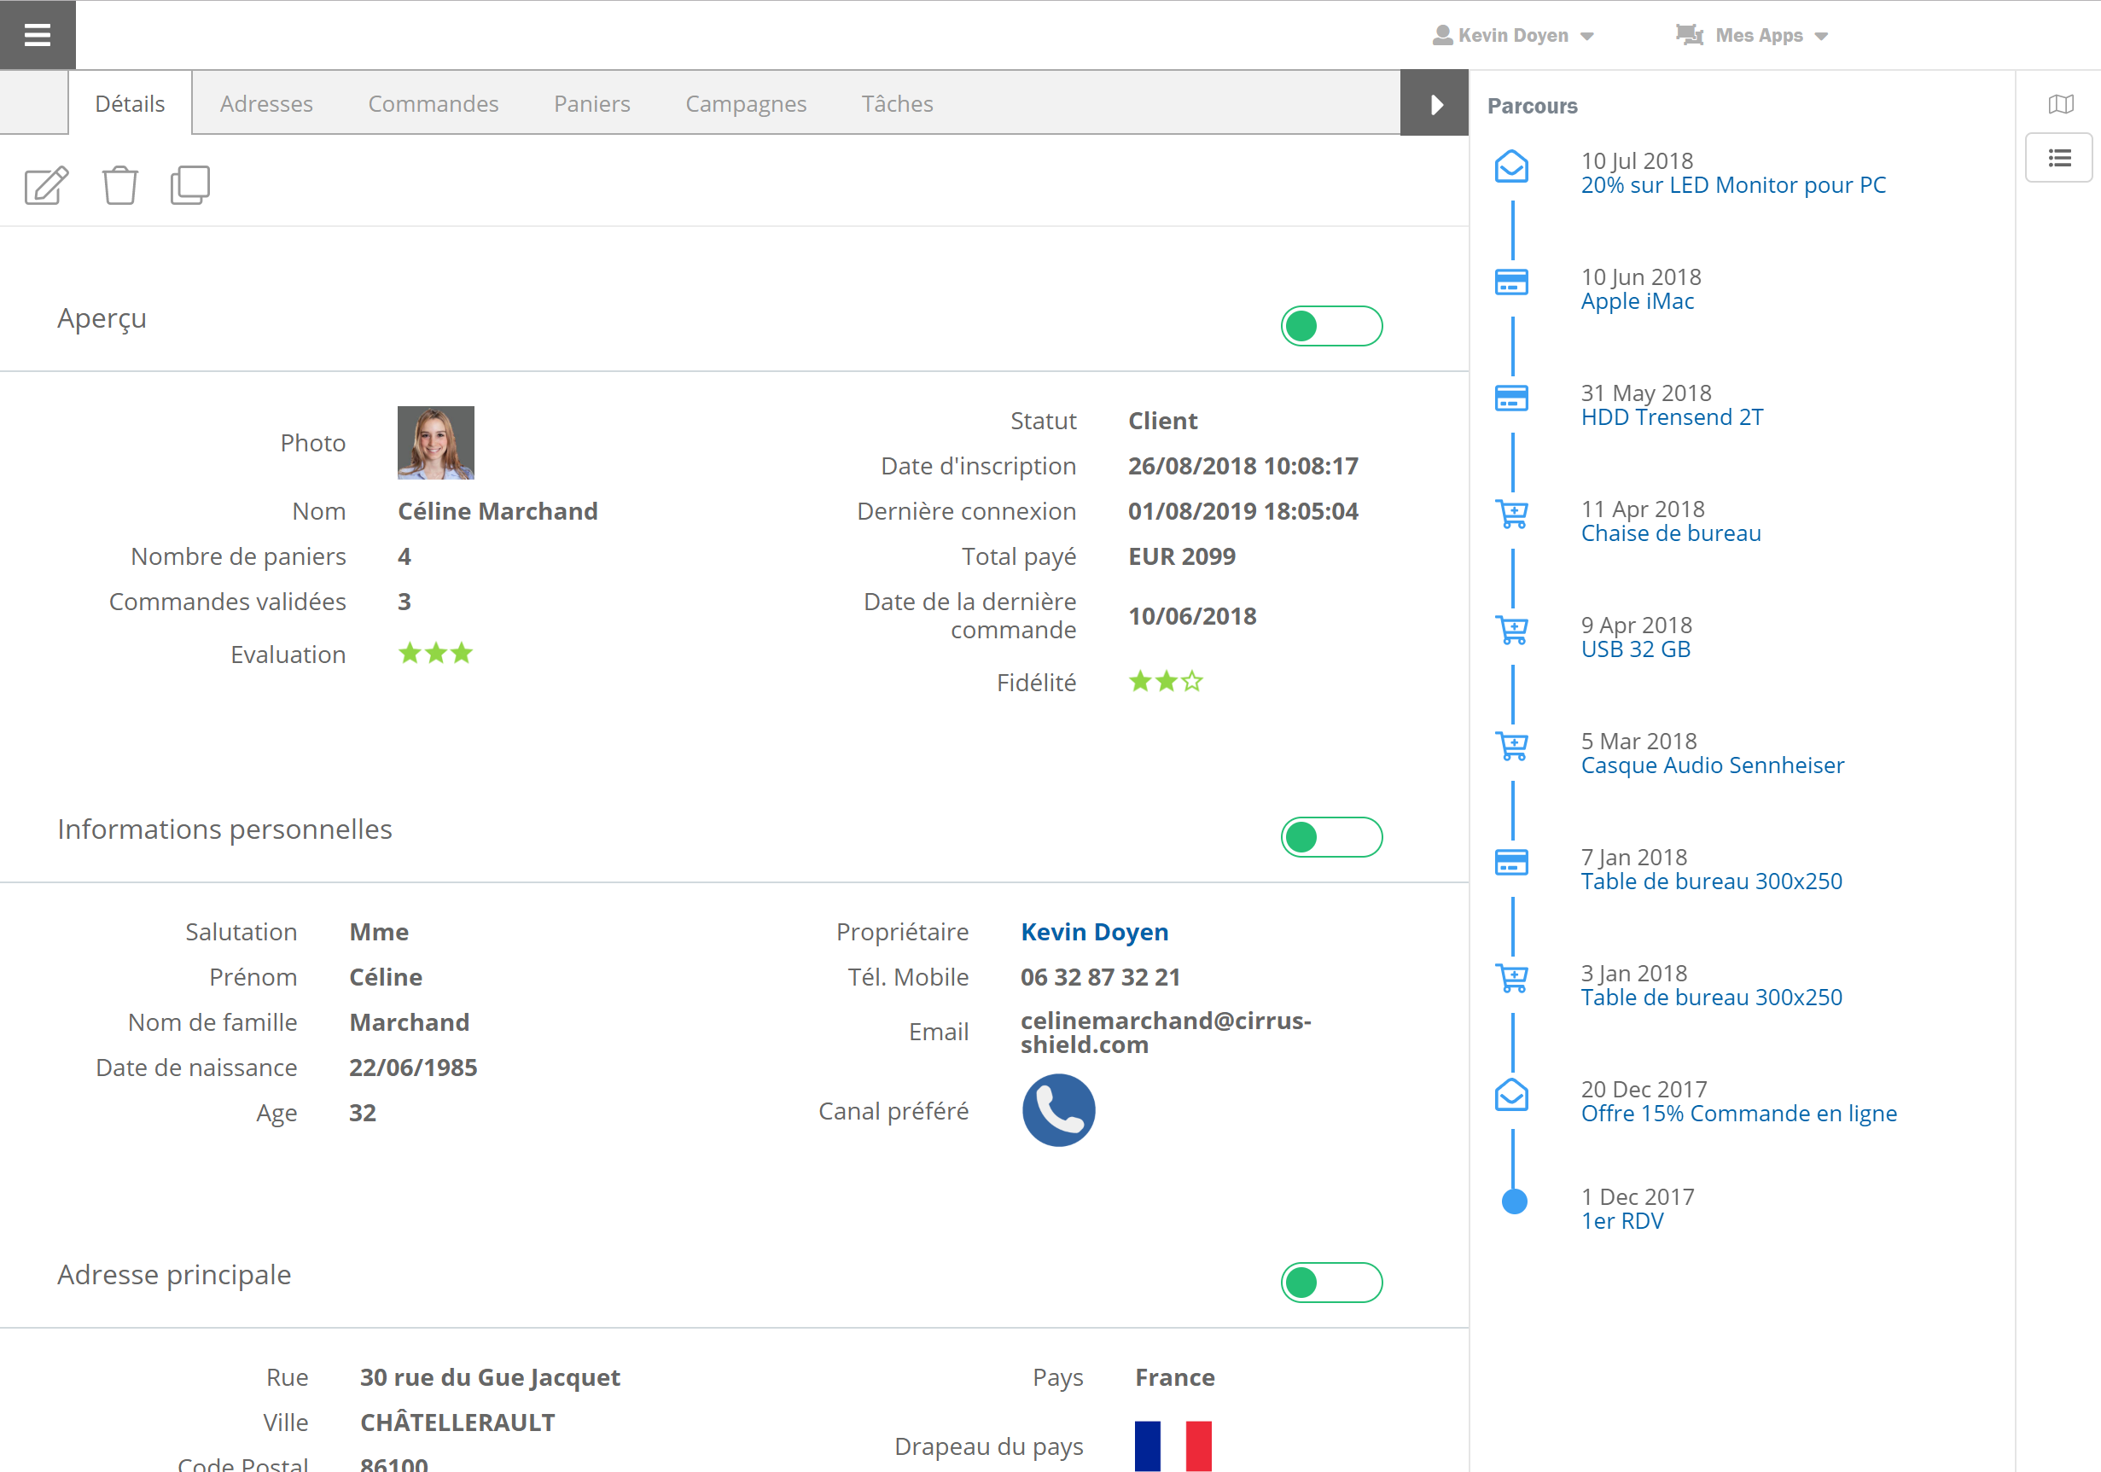This screenshot has height=1472, width=2101.
Task: Select the Campagnes tab
Action: click(x=742, y=102)
